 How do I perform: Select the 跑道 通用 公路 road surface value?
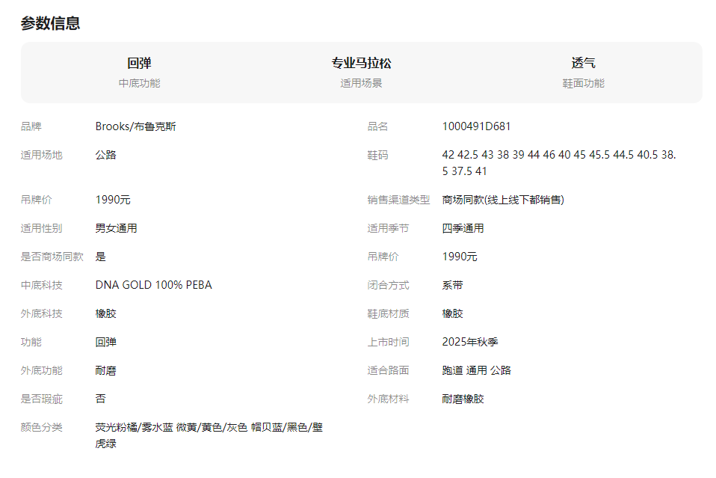tap(476, 370)
